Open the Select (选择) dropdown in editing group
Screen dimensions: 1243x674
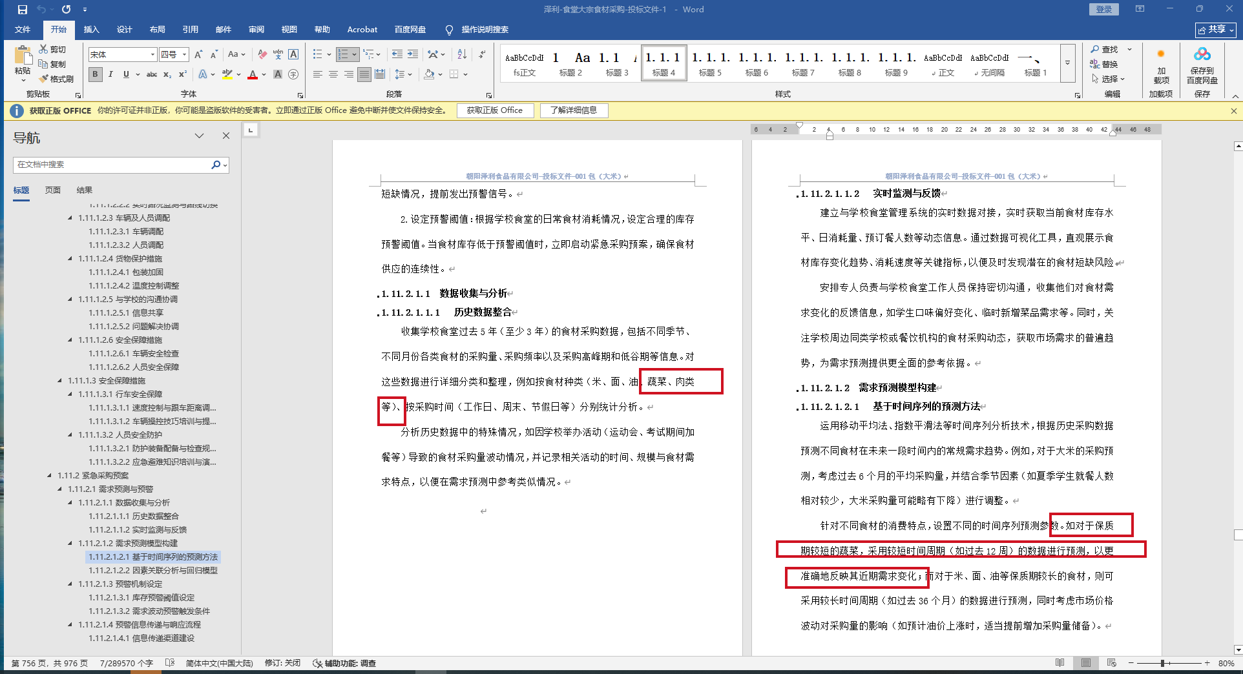click(1109, 79)
